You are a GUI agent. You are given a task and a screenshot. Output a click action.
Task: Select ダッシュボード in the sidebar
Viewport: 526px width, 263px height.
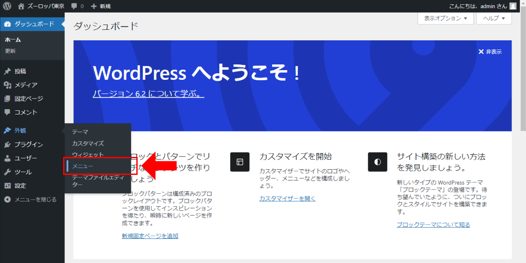click(32, 24)
